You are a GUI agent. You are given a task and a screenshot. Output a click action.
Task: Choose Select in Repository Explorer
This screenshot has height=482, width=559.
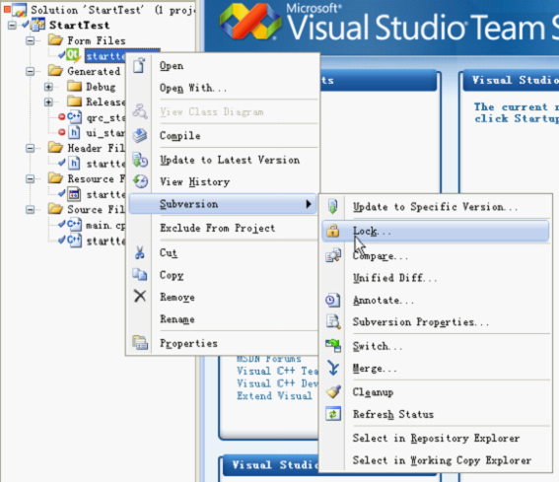coord(436,439)
